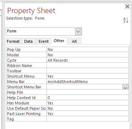Click the empty Toolbar value field
132x129 pixels.
pos(88,71)
